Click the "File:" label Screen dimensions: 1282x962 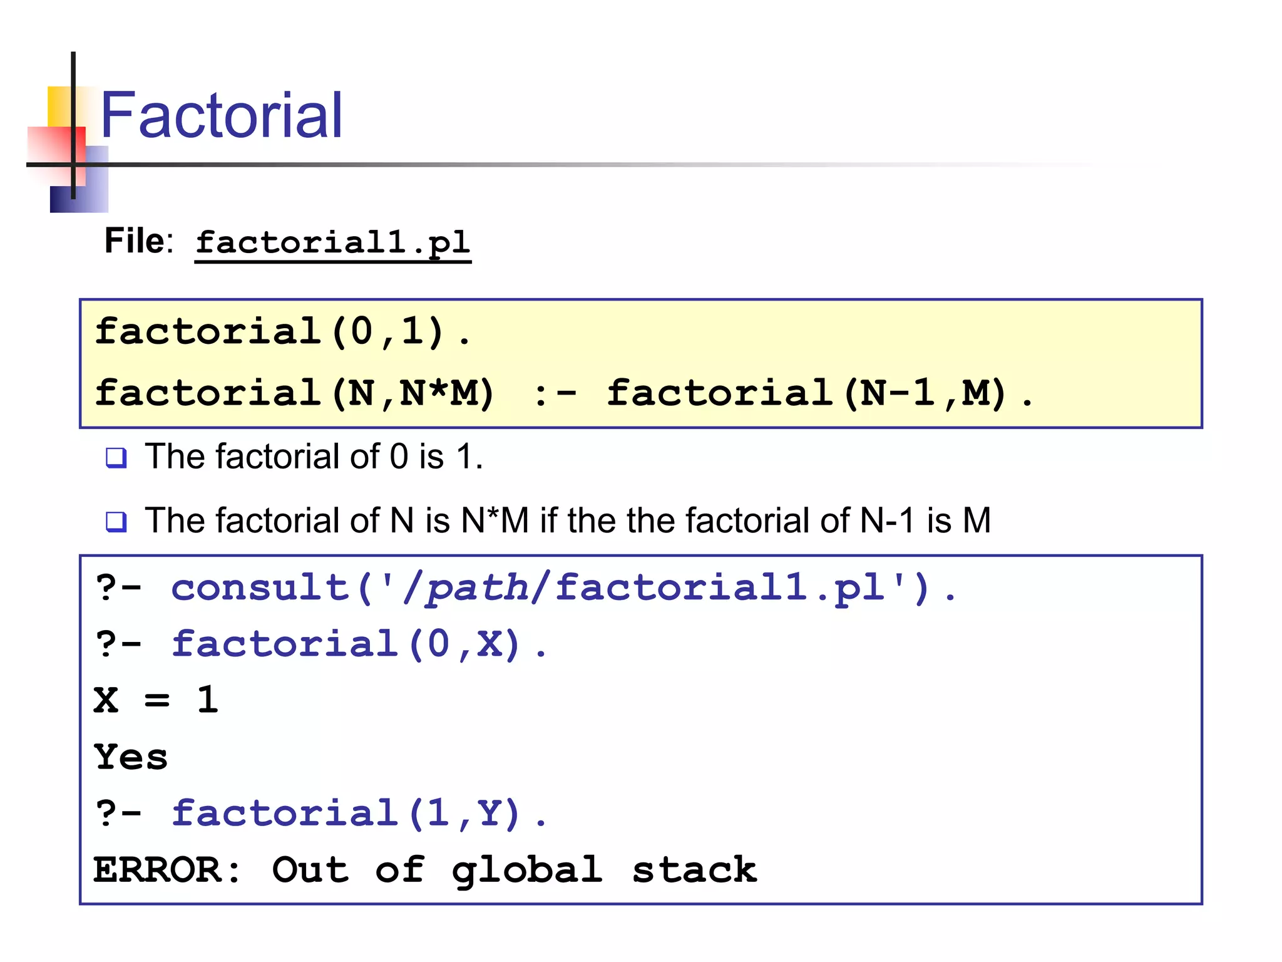click(139, 240)
